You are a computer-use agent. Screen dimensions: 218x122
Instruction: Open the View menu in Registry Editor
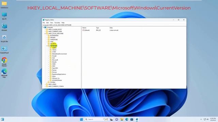pyautogui.click(x=51, y=23)
